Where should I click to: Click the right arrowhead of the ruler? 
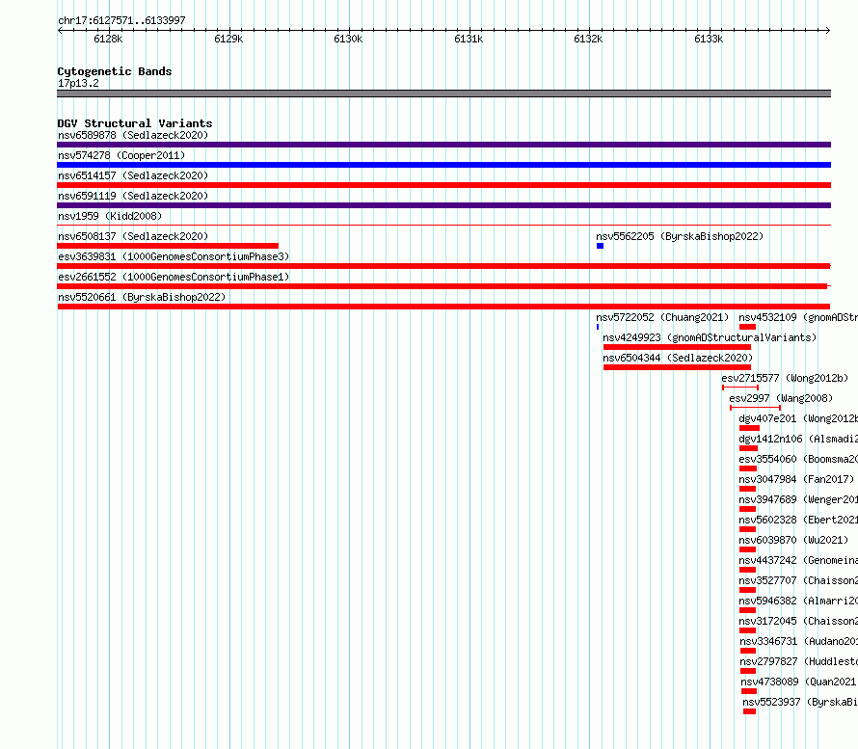(828, 31)
